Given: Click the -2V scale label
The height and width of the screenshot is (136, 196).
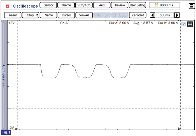Looking at the screenshot, I should point(11,128).
